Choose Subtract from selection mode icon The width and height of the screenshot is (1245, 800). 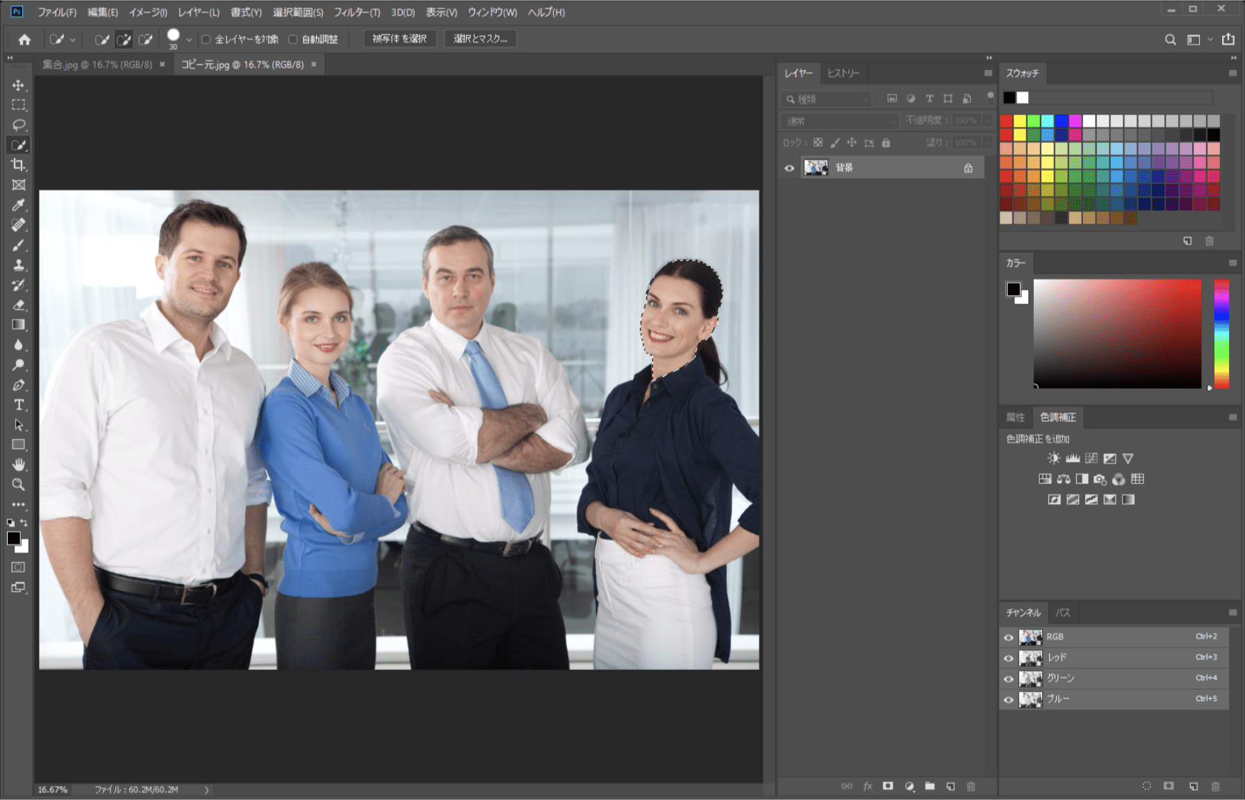pos(145,40)
